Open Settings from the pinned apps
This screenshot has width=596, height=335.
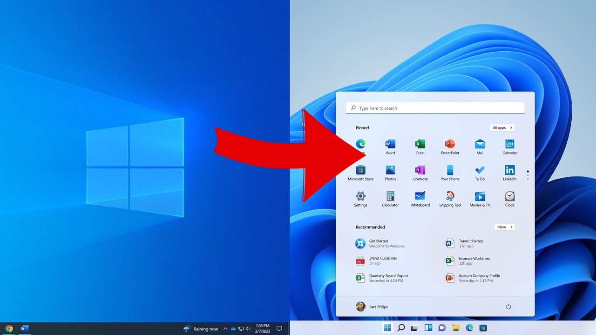coord(360,199)
